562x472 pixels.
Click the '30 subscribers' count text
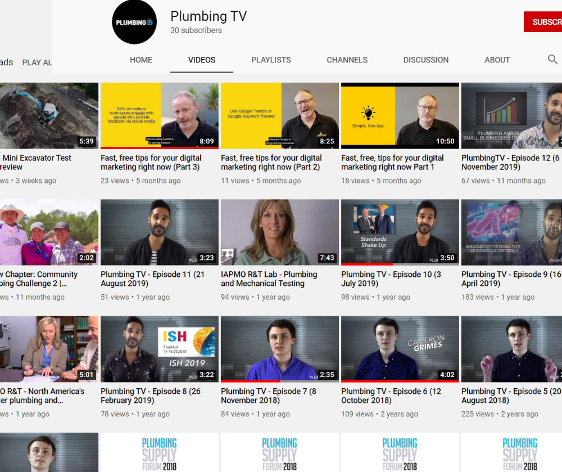[x=196, y=30]
